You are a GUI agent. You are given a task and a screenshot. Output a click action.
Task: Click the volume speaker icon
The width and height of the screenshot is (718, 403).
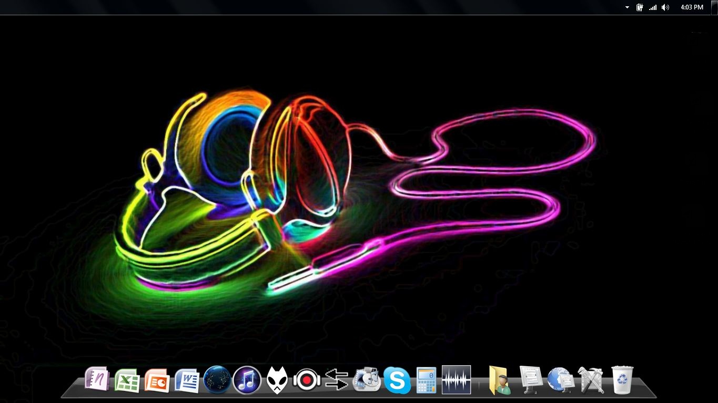pyautogui.click(x=665, y=7)
